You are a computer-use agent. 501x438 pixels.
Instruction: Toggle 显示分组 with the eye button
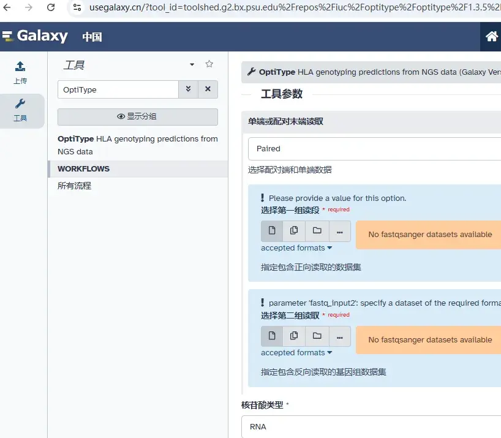pyautogui.click(x=137, y=116)
